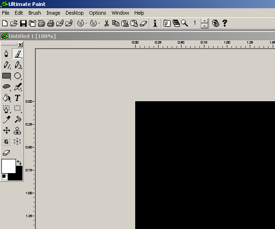Acquire image from scanner
275x229 pixels.
pos(41,23)
